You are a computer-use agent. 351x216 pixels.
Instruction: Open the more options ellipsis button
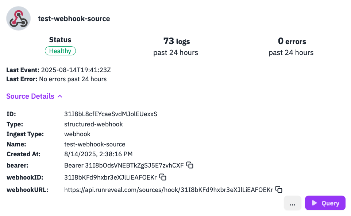(x=292, y=203)
